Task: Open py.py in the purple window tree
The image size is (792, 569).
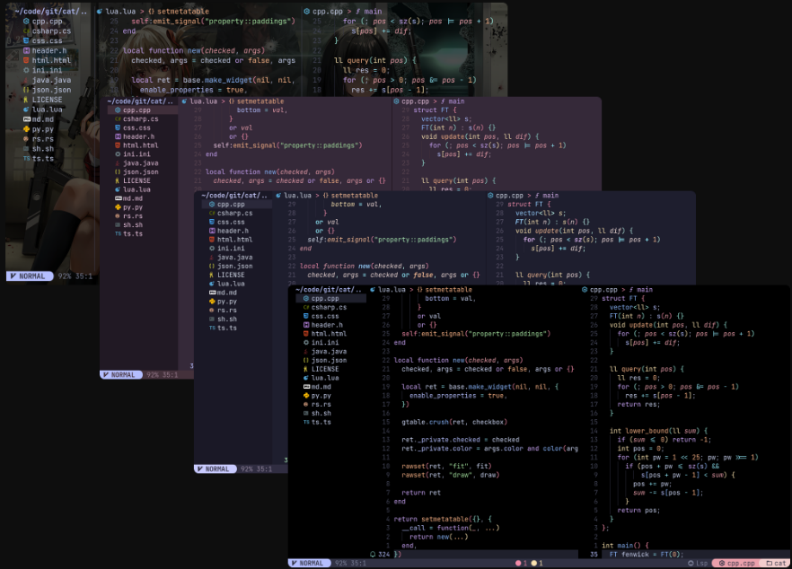Action: [x=133, y=207]
